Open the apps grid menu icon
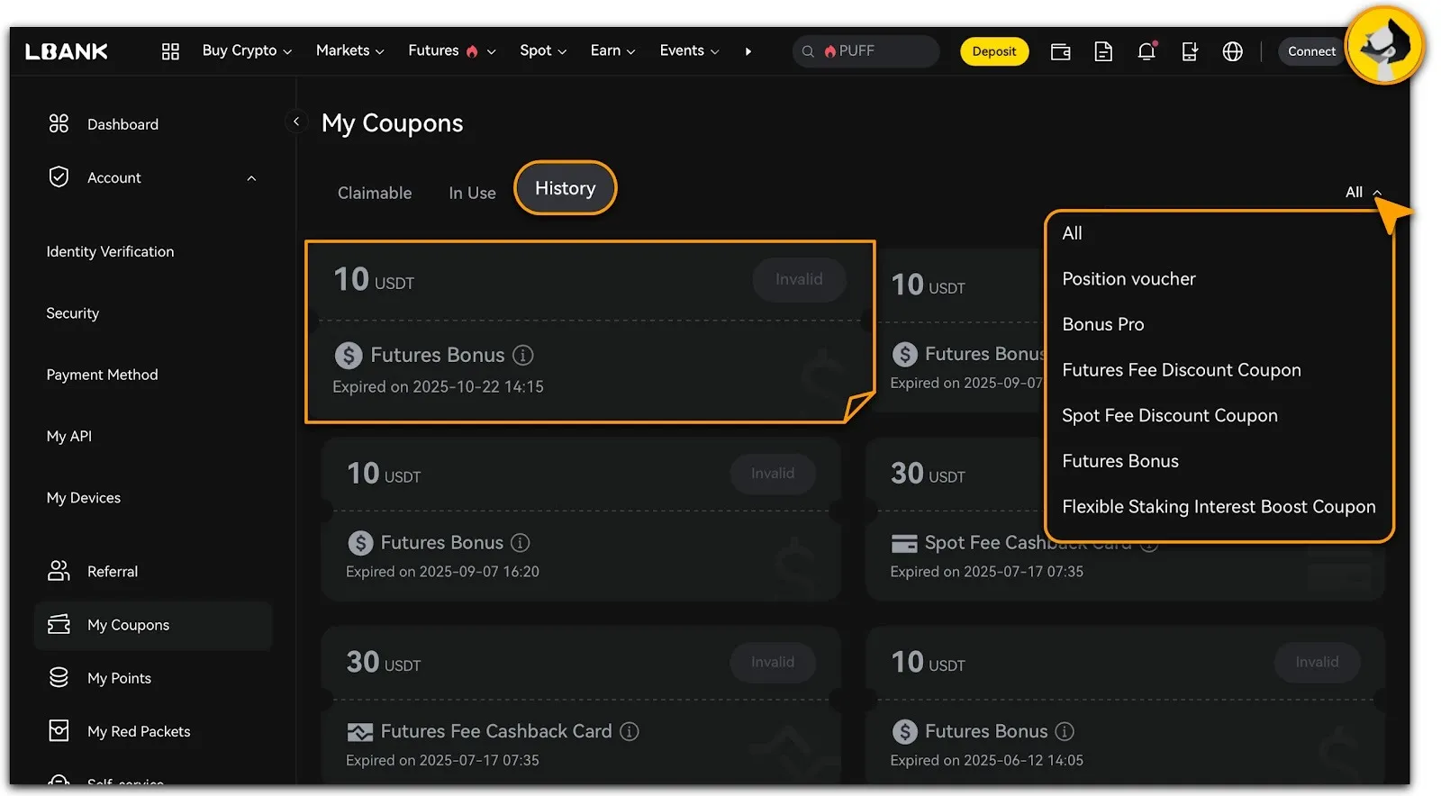The height and width of the screenshot is (796, 1441). [x=170, y=51]
